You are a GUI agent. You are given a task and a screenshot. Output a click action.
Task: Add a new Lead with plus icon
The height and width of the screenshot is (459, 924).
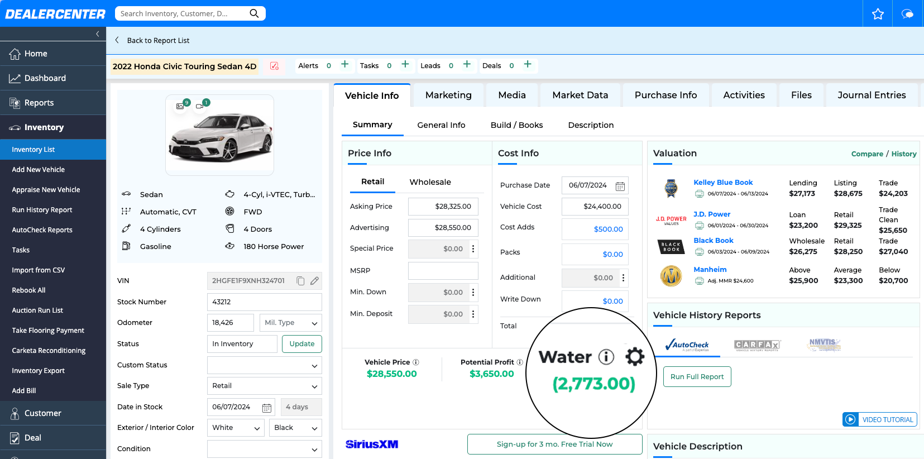click(467, 65)
